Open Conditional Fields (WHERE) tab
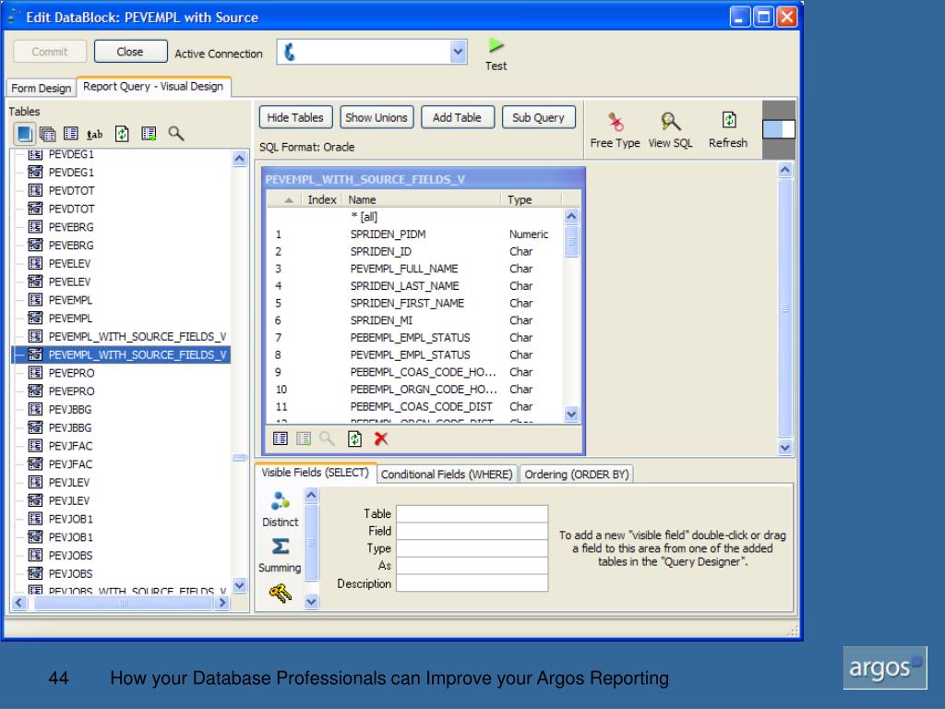The height and width of the screenshot is (709, 945). pyautogui.click(x=447, y=475)
